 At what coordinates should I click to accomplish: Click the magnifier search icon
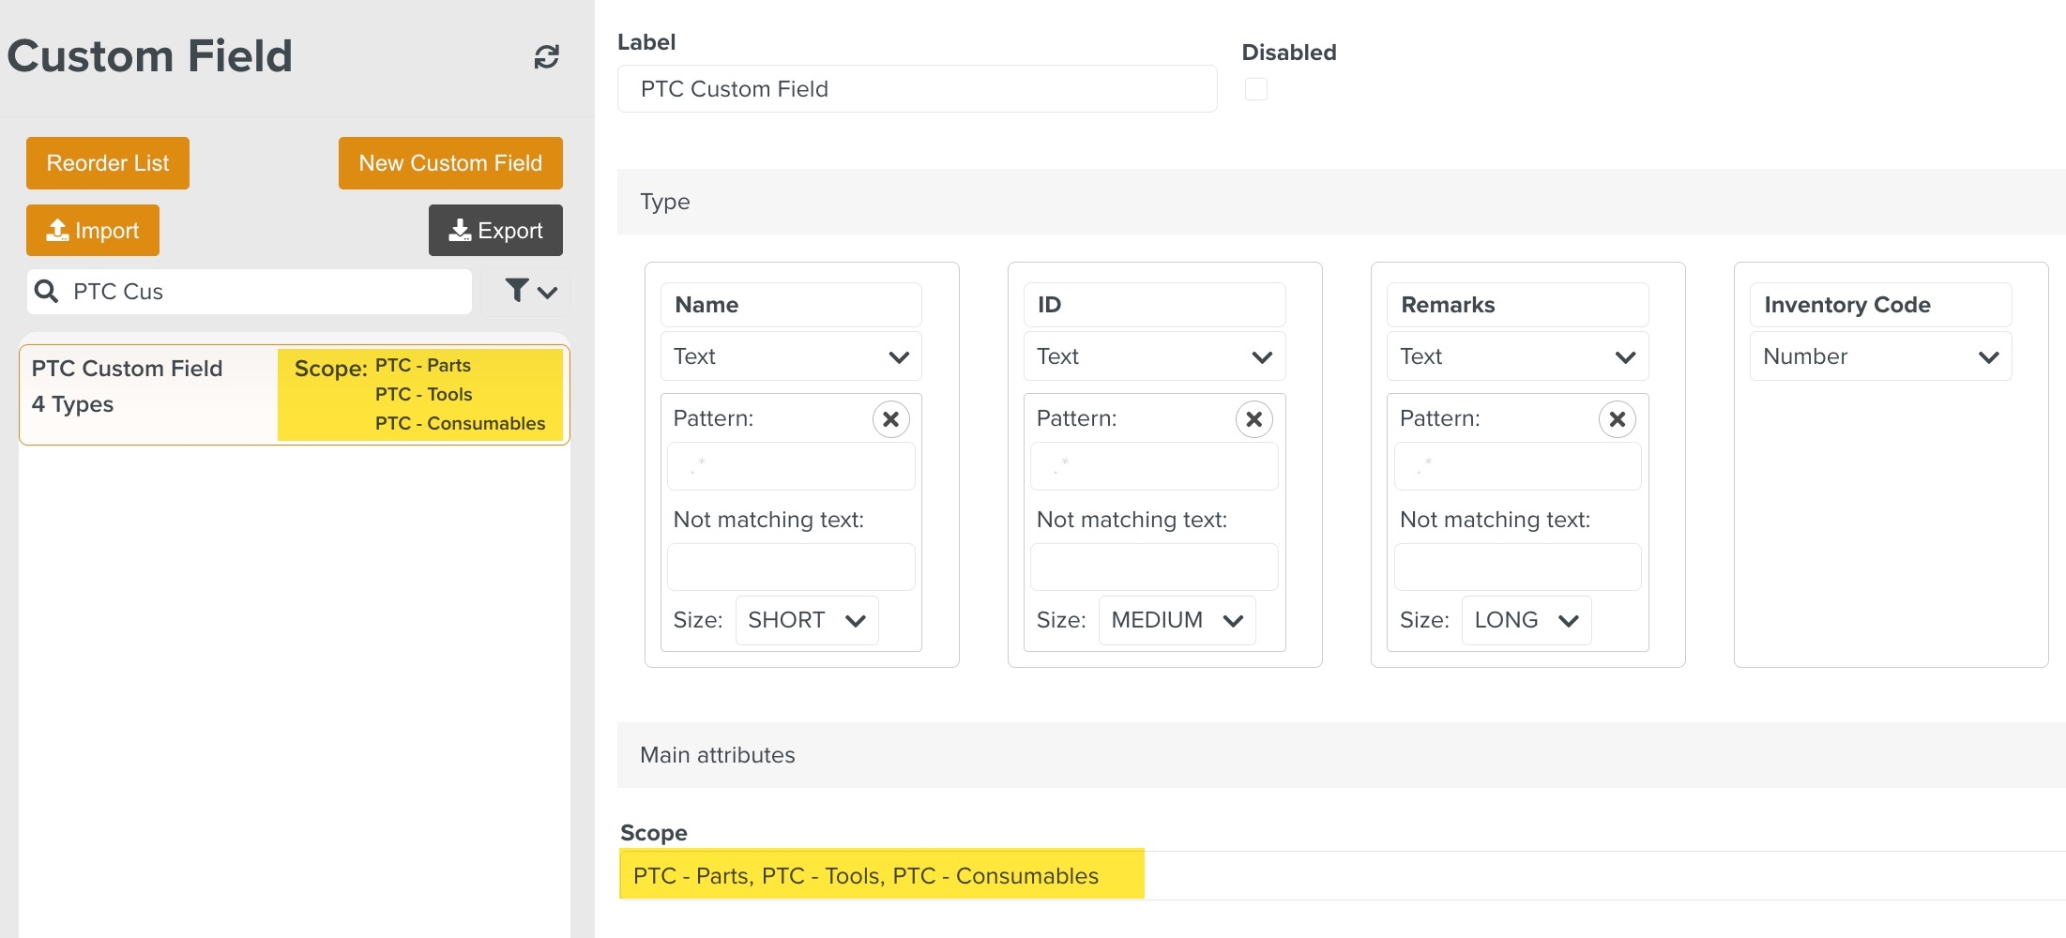click(46, 292)
